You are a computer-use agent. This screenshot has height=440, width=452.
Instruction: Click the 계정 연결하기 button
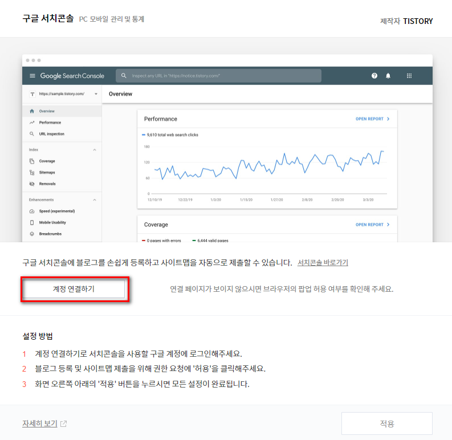point(74,288)
